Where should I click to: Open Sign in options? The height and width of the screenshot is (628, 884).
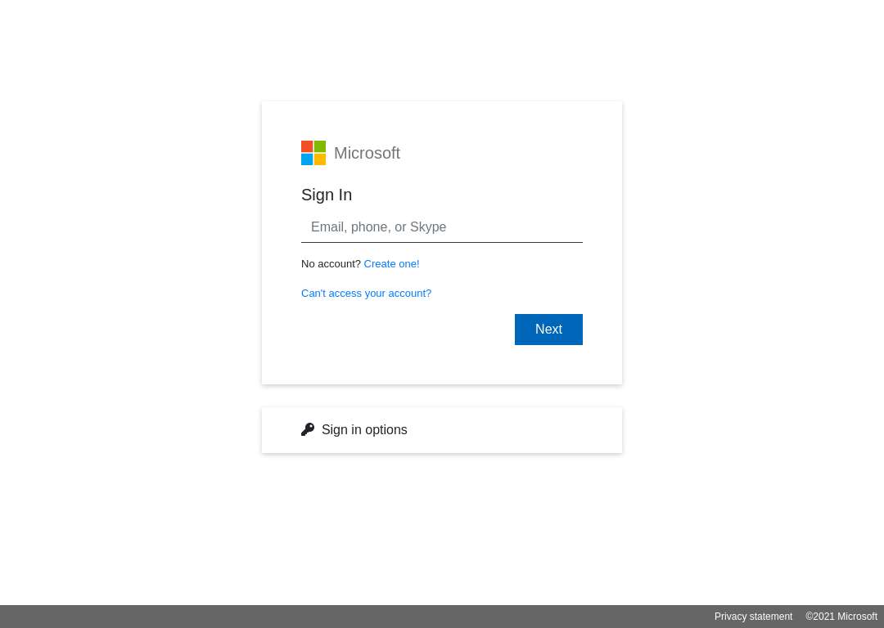(x=441, y=430)
